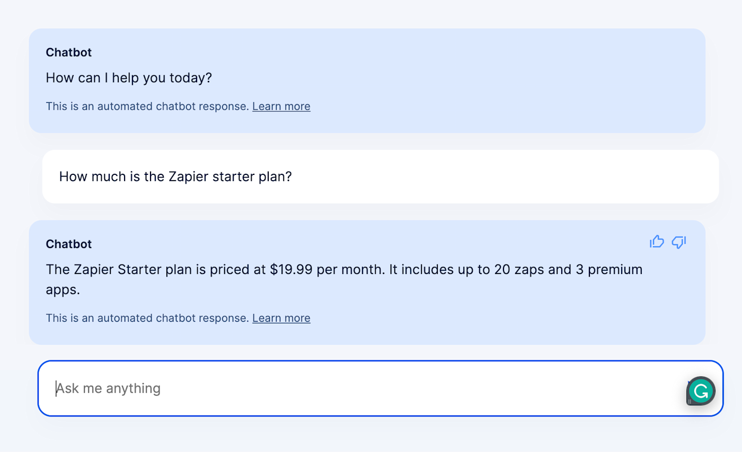Viewport: 742px width, 452px height.
Task: Select the second Chatbot message header
Action: click(x=68, y=244)
